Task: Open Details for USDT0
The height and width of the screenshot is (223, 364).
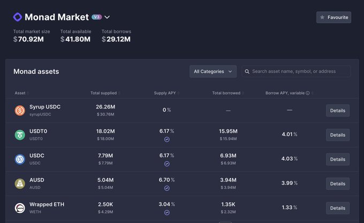Action: click(338, 135)
